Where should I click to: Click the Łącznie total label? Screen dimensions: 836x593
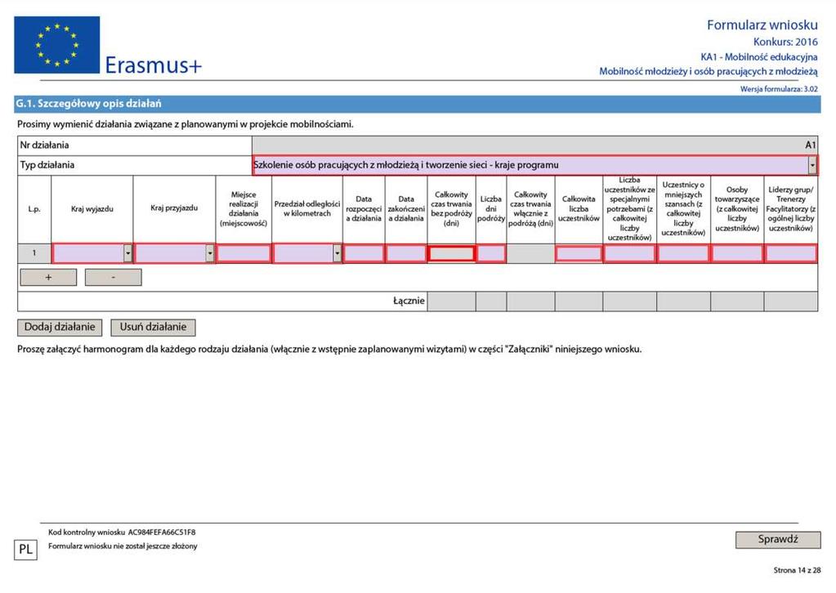[409, 301]
